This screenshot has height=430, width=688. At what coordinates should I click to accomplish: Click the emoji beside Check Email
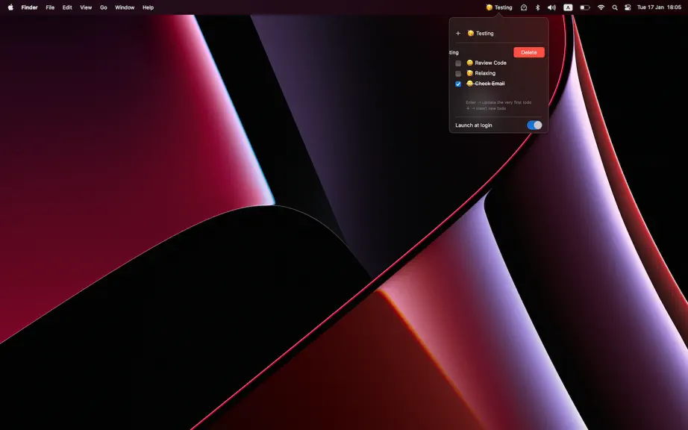[469, 84]
